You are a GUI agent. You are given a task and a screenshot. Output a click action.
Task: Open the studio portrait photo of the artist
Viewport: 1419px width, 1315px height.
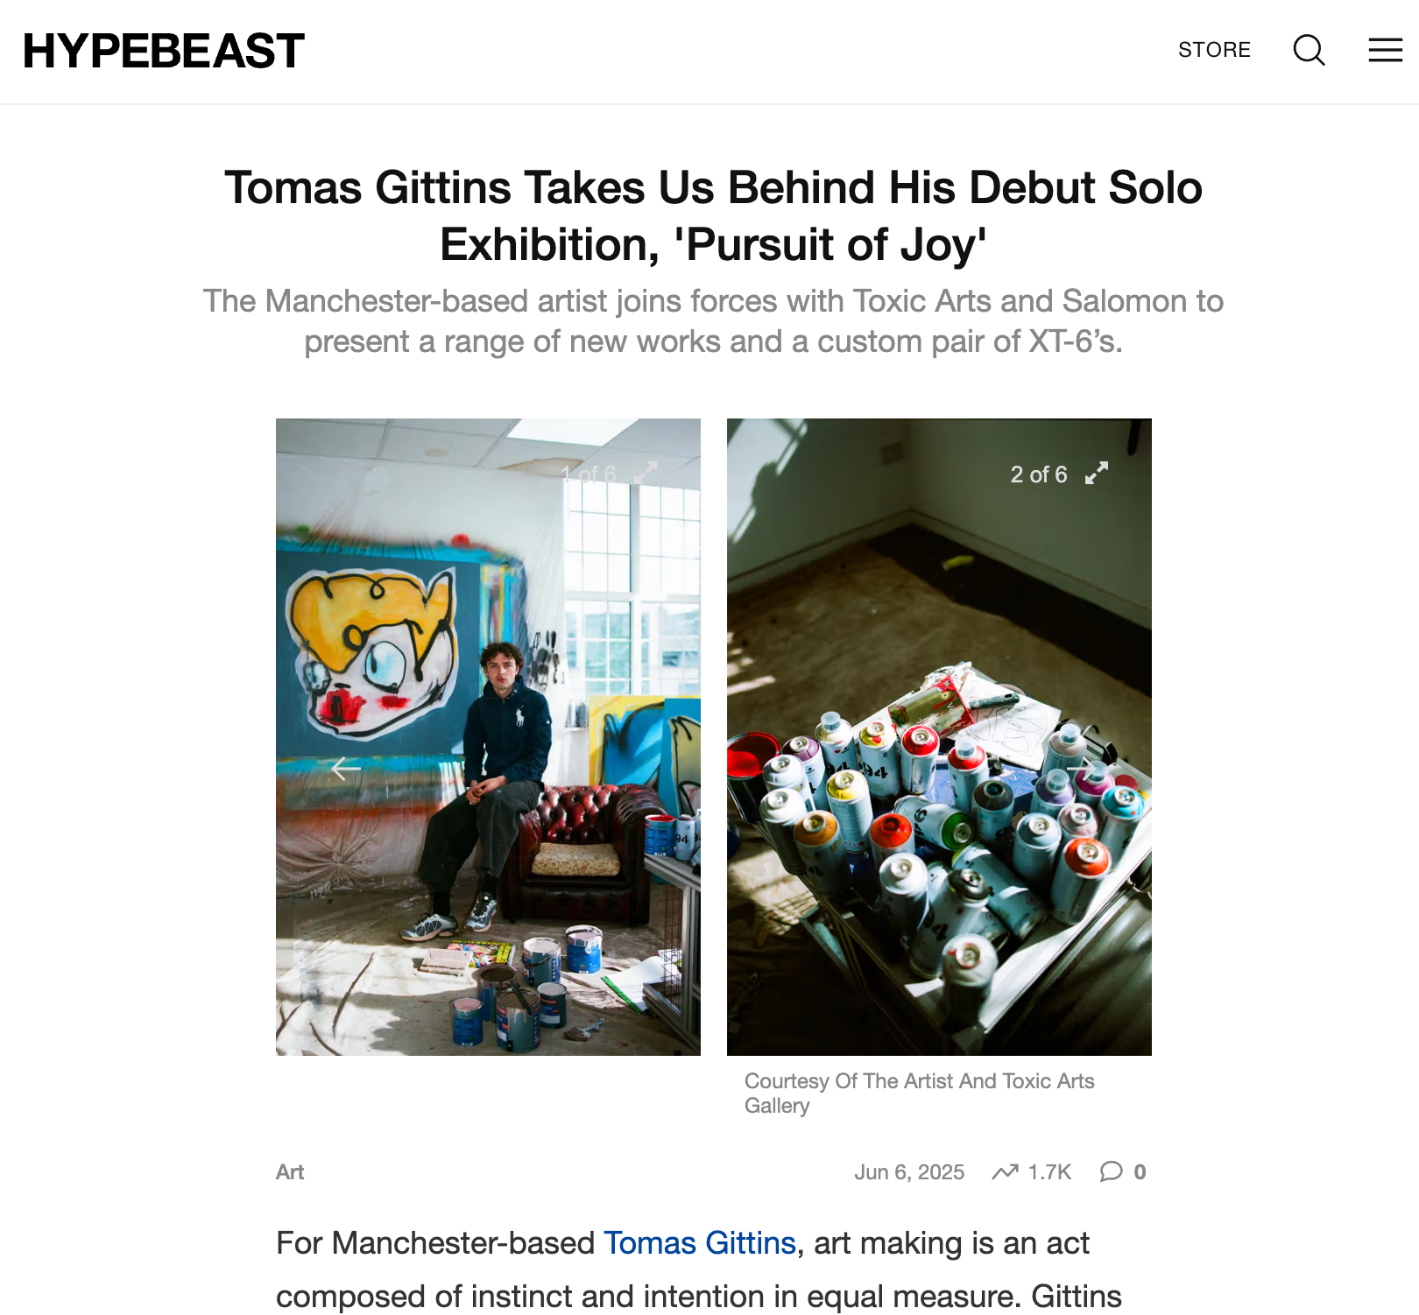point(488,736)
